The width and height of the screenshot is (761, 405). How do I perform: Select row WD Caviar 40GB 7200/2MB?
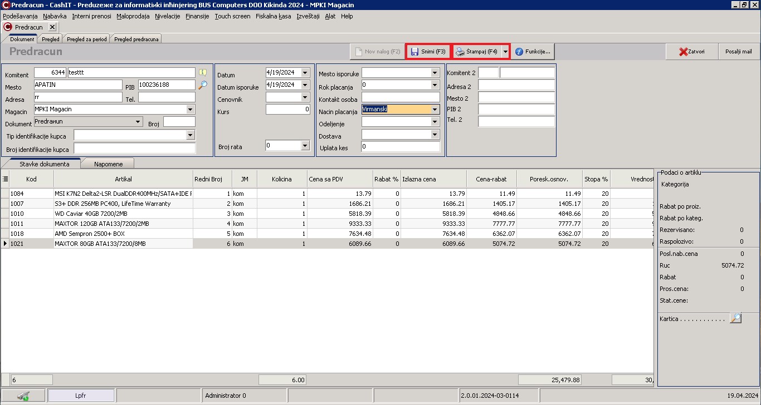(x=326, y=214)
